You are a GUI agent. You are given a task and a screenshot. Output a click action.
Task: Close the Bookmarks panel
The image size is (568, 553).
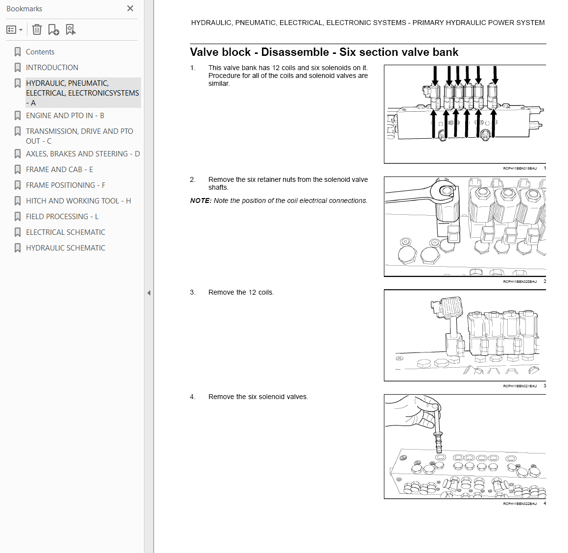pyautogui.click(x=130, y=8)
